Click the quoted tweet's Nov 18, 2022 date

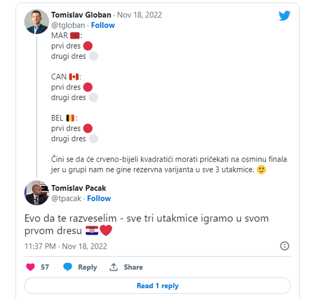click(x=140, y=15)
